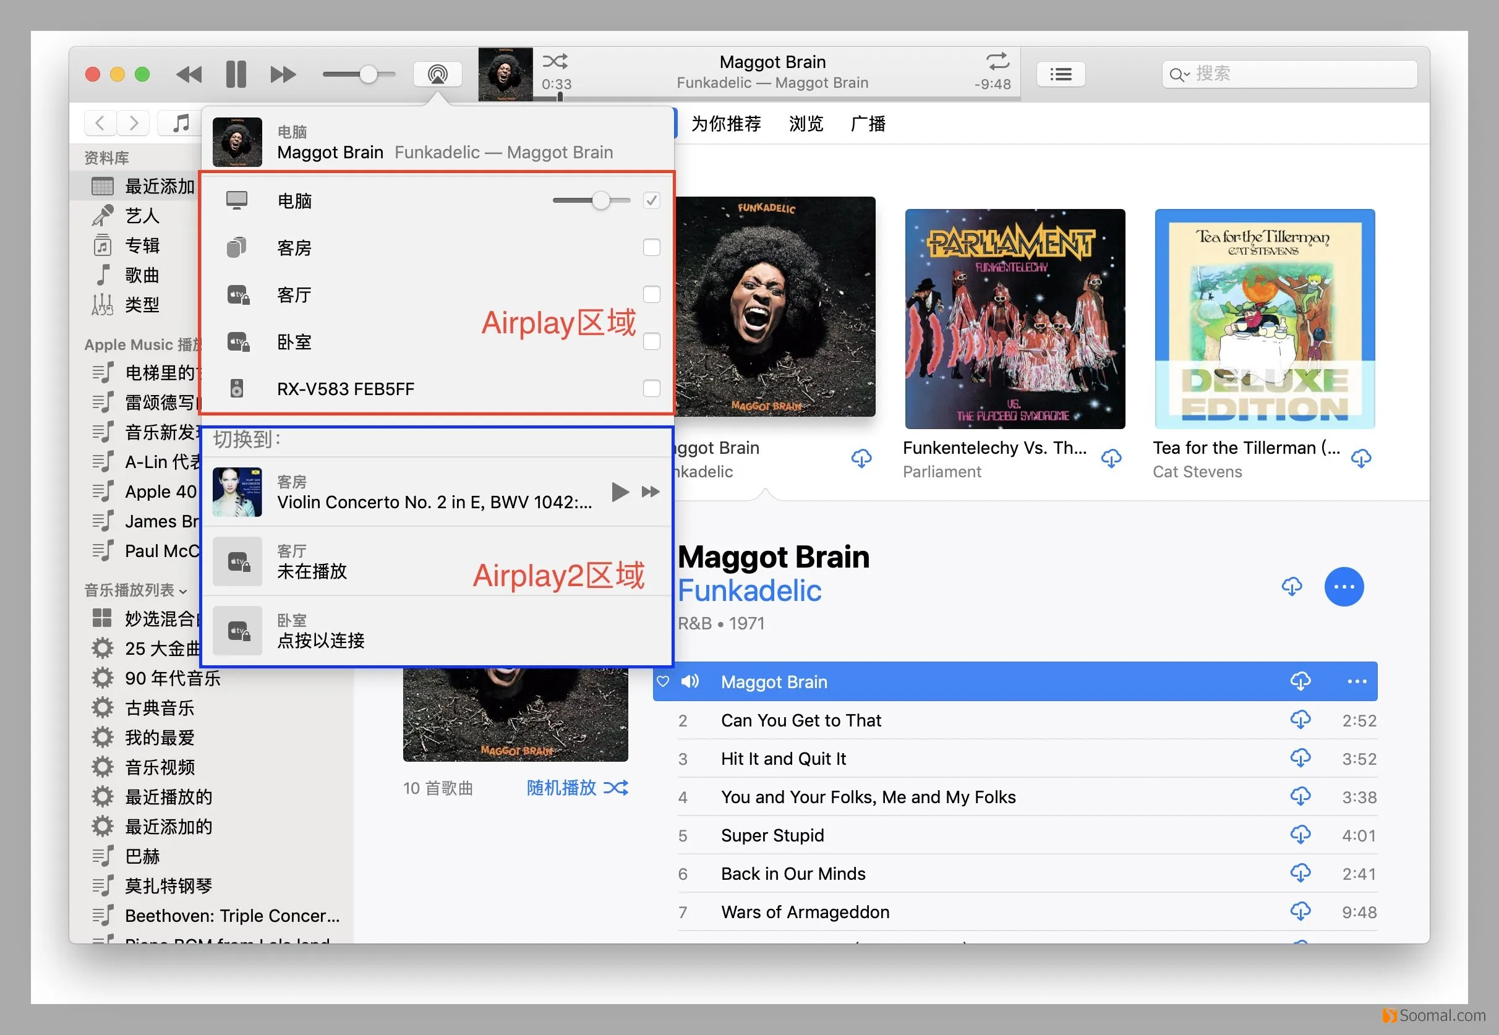Check the 客厅 AirPlay output checkbox

[x=651, y=294]
